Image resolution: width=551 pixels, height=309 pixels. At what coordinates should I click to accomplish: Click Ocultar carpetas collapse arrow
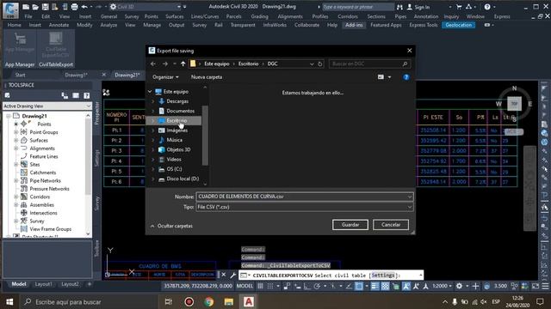click(x=152, y=227)
